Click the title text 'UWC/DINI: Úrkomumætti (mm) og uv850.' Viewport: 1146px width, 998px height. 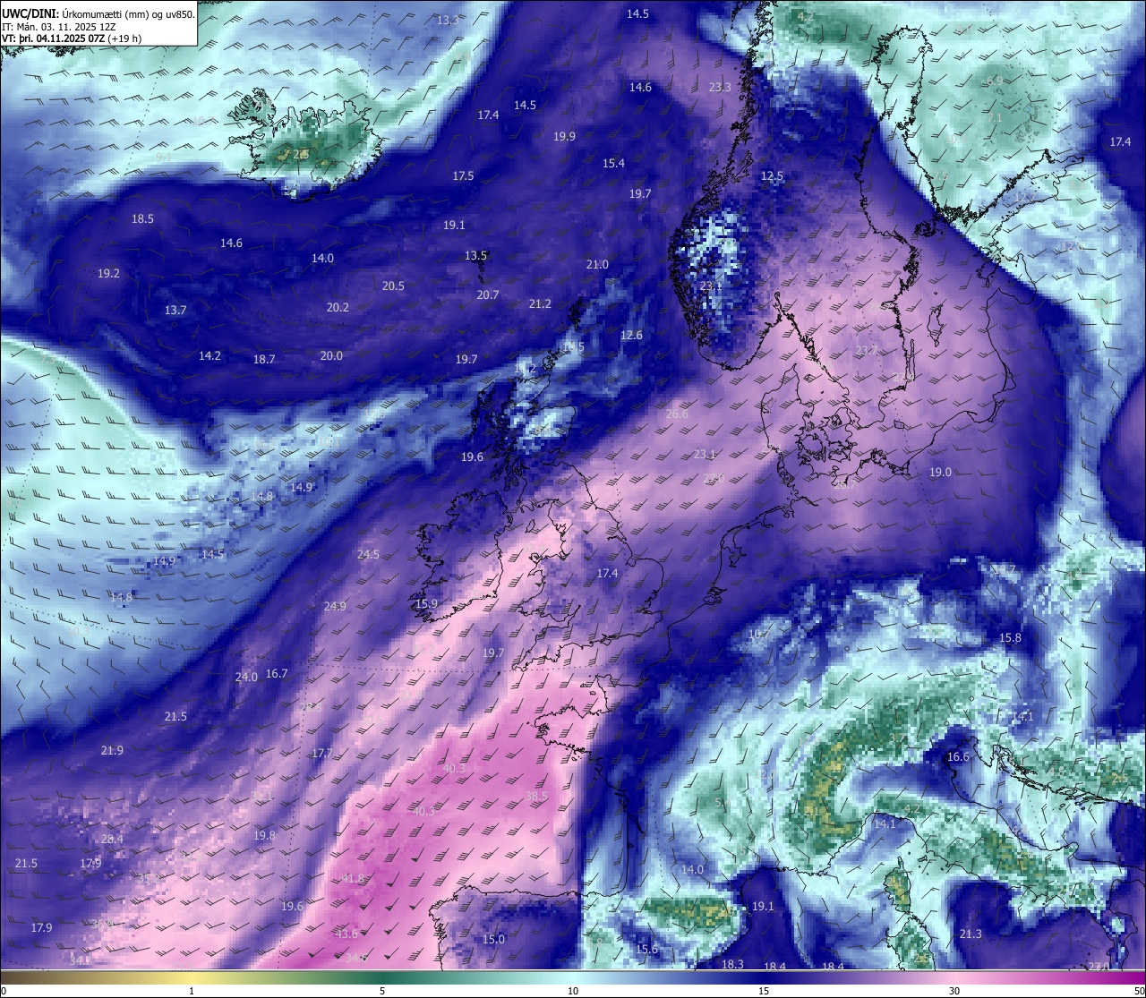click(x=98, y=14)
